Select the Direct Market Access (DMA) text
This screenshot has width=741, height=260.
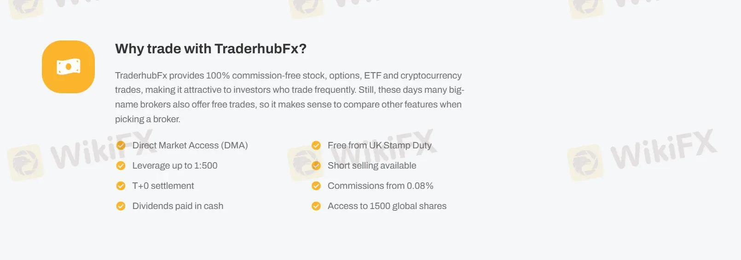point(190,146)
